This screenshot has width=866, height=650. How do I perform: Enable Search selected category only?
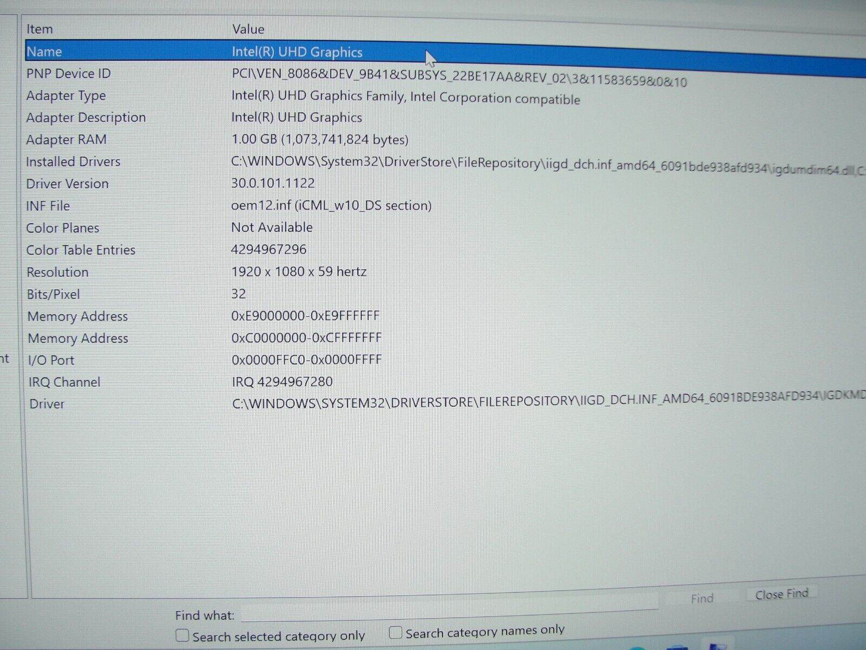click(x=182, y=635)
